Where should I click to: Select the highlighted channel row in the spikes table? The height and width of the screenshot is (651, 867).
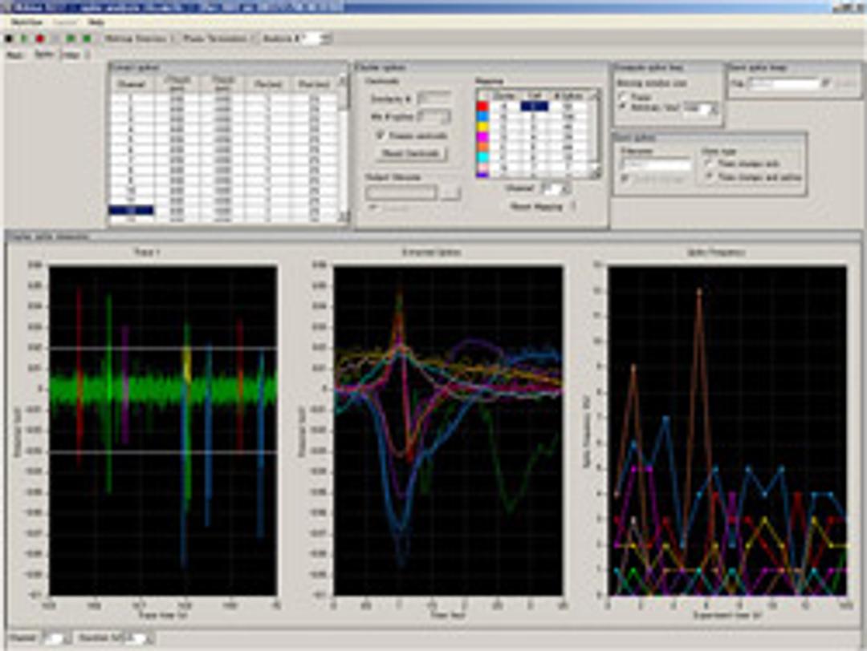[130, 209]
